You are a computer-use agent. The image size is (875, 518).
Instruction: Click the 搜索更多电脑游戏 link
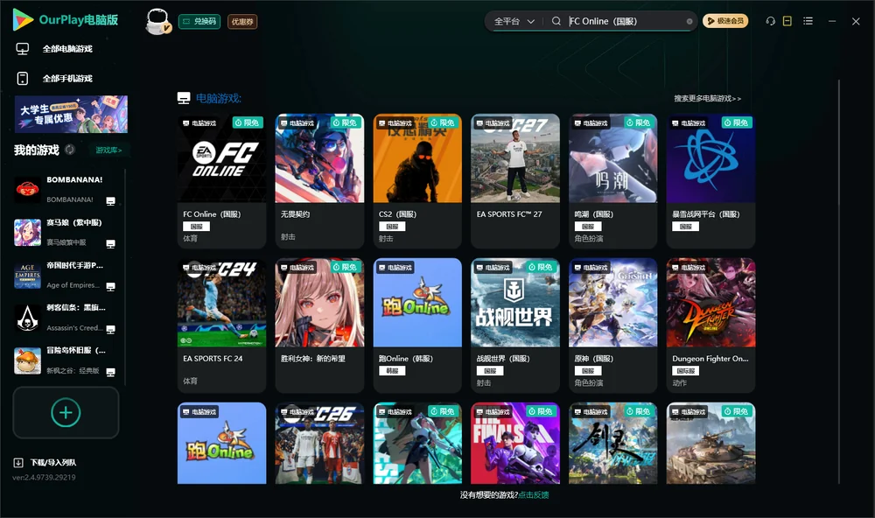pos(707,99)
